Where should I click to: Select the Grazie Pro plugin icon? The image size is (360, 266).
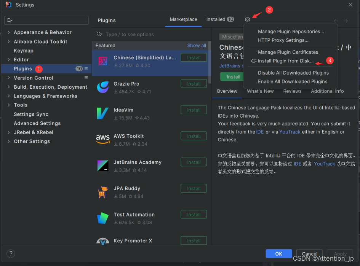(103, 87)
